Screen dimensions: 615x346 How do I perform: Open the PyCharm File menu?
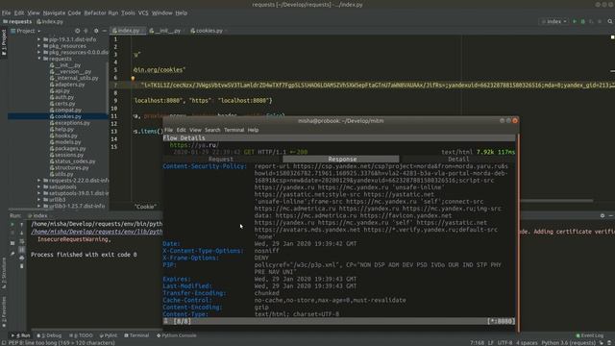7,12
